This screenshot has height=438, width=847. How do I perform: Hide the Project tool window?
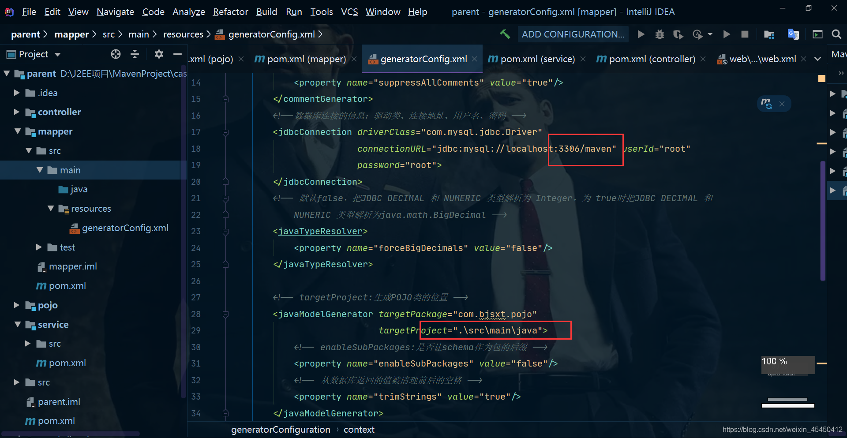pos(177,54)
